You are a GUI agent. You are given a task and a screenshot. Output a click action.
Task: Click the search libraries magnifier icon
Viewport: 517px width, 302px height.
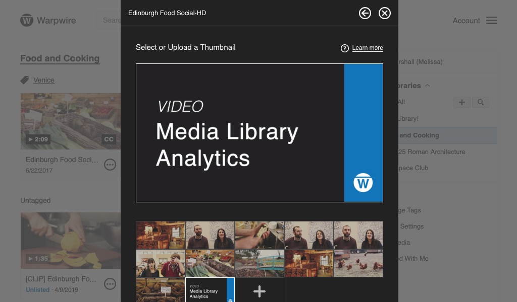[481, 102]
